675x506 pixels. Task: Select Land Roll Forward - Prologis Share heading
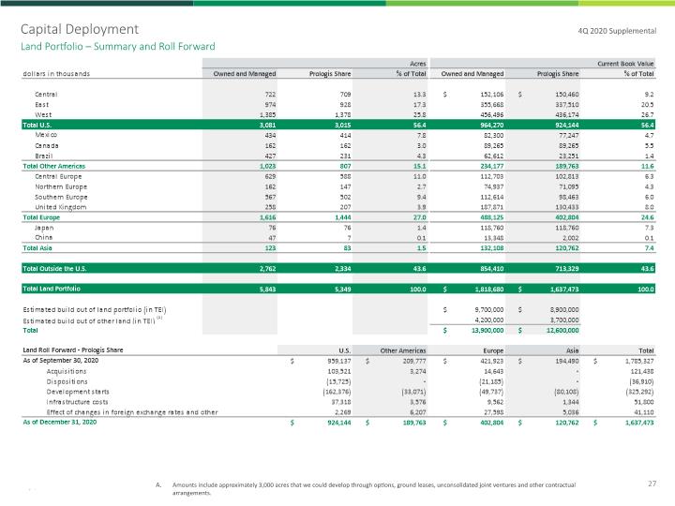click(73, 350)
